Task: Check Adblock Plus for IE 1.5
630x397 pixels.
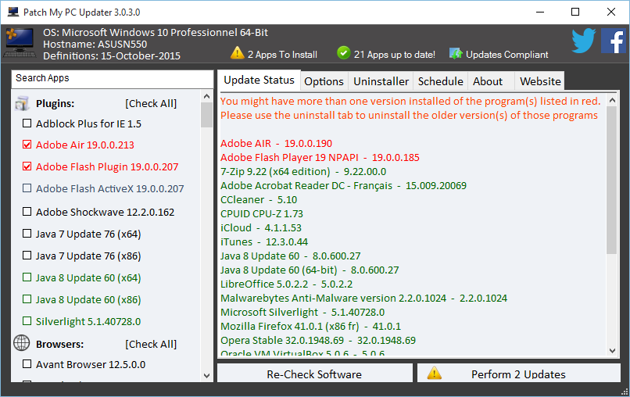Action: coord(27,123)
